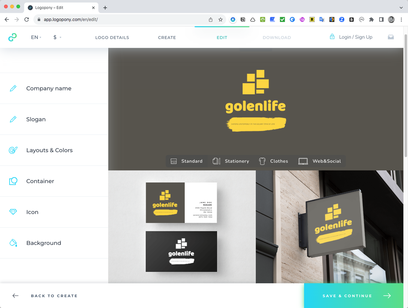Show the Clothes mockup preview
408x308 pixels.
tap(273, 161)
